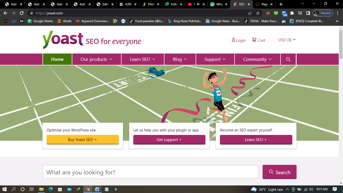Open File Explorer from the taskbar
The height and width of the screenshot is (193, 343).
pyautogui.click(x=41, y=189)
